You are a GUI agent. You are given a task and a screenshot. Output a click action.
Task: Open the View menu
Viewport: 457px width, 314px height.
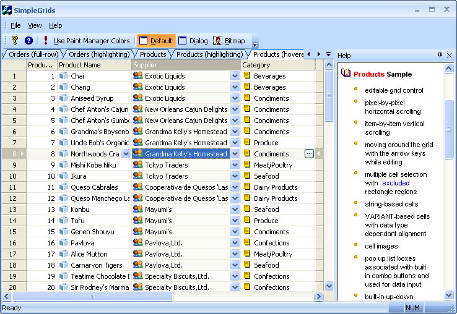(x=35, y=25)
